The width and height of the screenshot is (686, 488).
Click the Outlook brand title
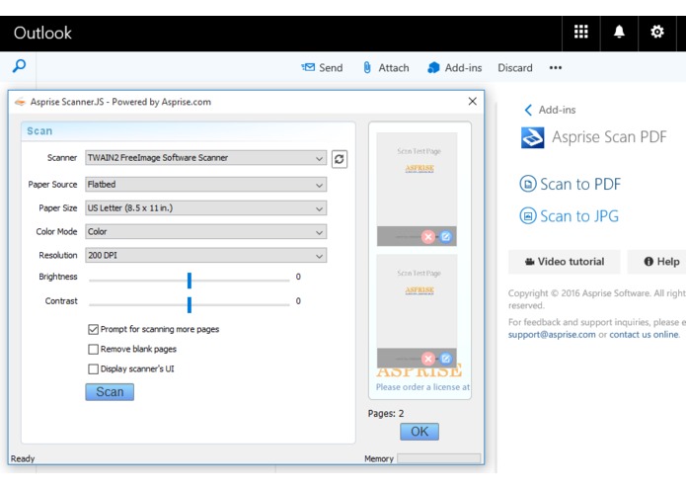coord(42,34)
